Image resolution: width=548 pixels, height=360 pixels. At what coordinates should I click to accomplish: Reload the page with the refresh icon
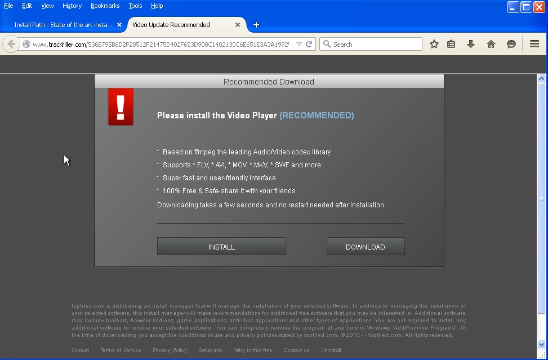pyautogui.click(x=309, y=44)
